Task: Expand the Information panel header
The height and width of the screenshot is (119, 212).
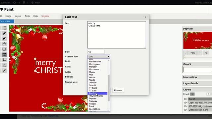Action: 197,77
